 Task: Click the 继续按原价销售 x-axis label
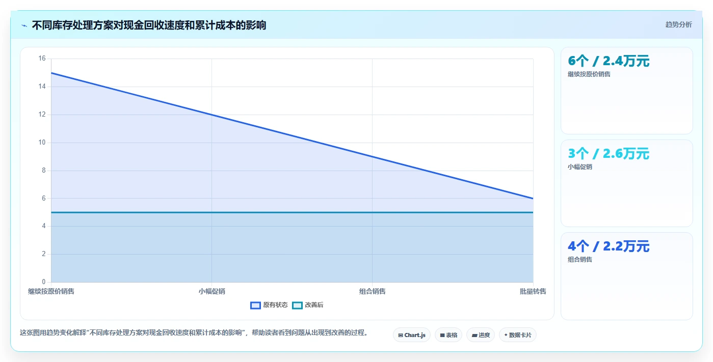click(x=51, y=292)
